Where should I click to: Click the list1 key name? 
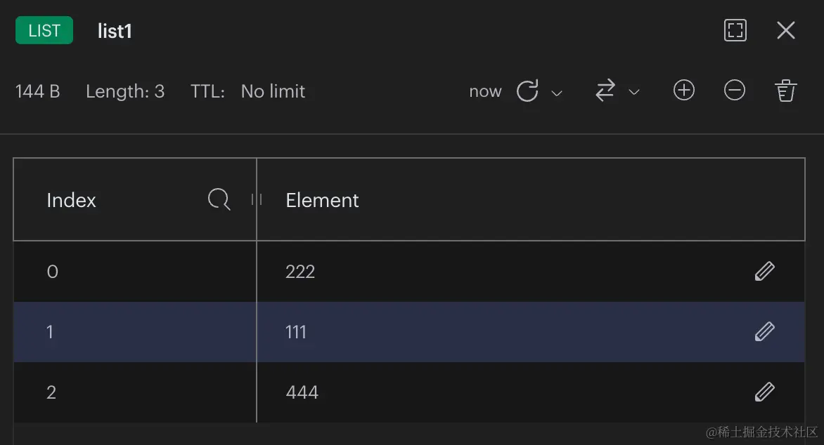point(115,31)
